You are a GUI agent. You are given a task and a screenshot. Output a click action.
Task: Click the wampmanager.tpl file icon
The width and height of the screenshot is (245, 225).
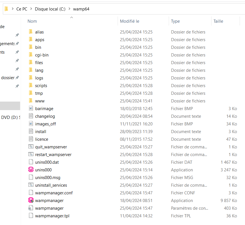coord(31,216)
